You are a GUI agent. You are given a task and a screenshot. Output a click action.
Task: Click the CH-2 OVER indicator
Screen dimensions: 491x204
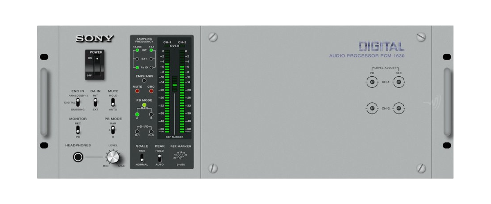(x=182, y=47)
